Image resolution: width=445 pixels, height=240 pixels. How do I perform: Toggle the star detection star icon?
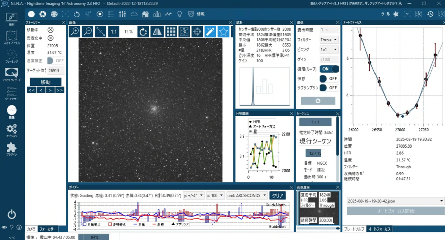pyautogui.click(x=224, y=31)
